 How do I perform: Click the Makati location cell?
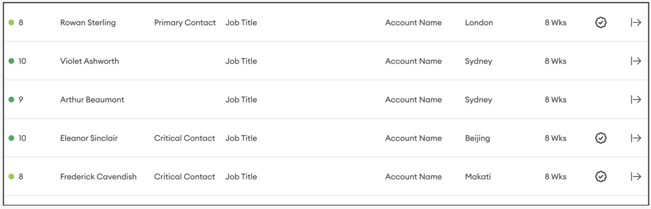[478, 176]
